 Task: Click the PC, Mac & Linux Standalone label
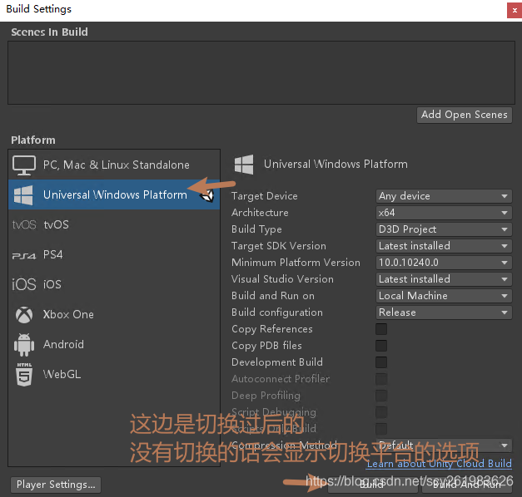117,165
